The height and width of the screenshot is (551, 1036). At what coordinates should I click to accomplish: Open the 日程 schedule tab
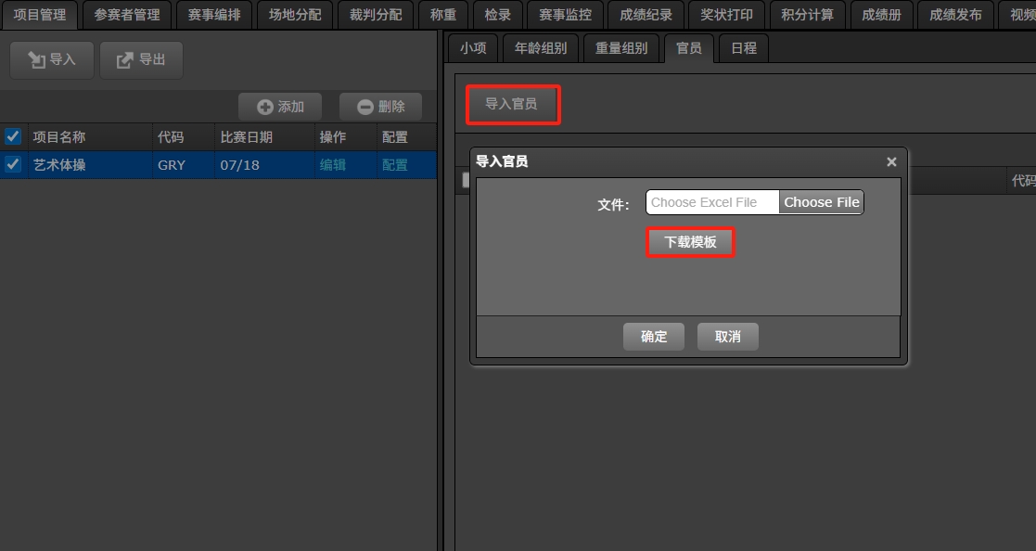[743, 47]
